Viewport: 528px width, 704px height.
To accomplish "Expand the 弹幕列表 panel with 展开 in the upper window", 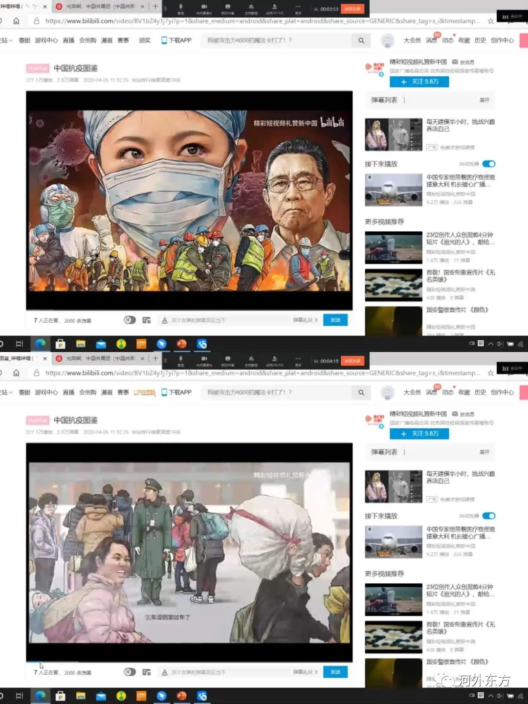I will pyautogui.click(x=484, y=100).
